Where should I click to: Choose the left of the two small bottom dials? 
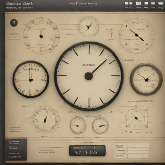(x=78, y=125)
